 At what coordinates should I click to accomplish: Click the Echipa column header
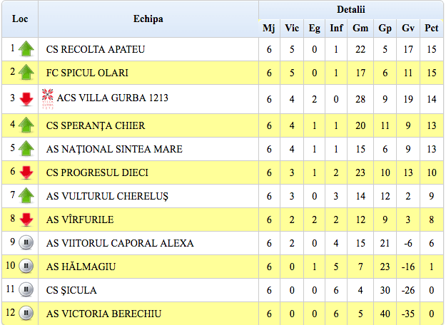148,19
